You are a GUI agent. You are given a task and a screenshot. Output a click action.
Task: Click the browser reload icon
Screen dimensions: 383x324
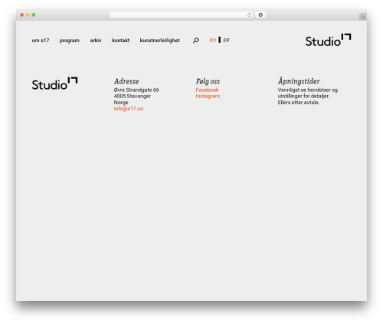[249, 15]
